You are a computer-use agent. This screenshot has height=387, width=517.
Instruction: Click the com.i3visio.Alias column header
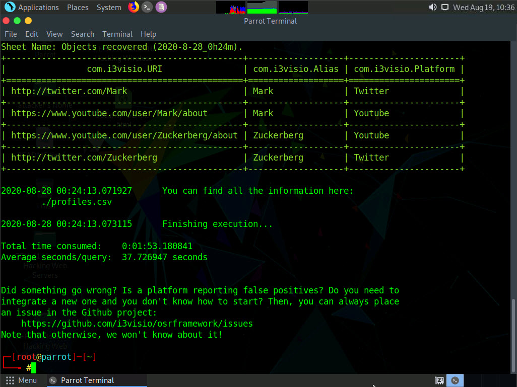(x=296, y=69)
